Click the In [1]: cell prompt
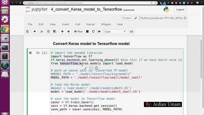 (42, 53)
